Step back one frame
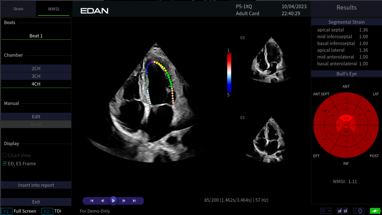Viewport: 382px width, 215px height. [x=102, y=201]
